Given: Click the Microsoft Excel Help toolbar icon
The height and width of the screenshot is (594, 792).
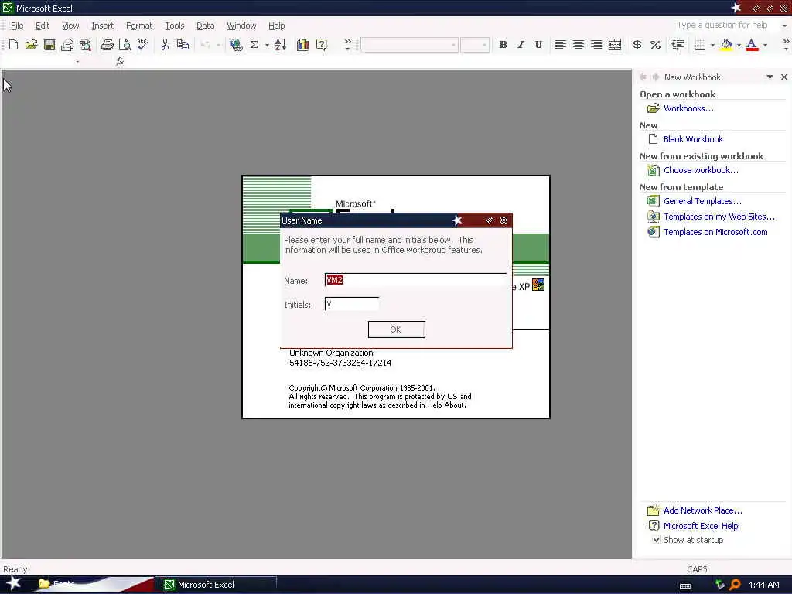Looking at the screenshot, I should (321, 45).
